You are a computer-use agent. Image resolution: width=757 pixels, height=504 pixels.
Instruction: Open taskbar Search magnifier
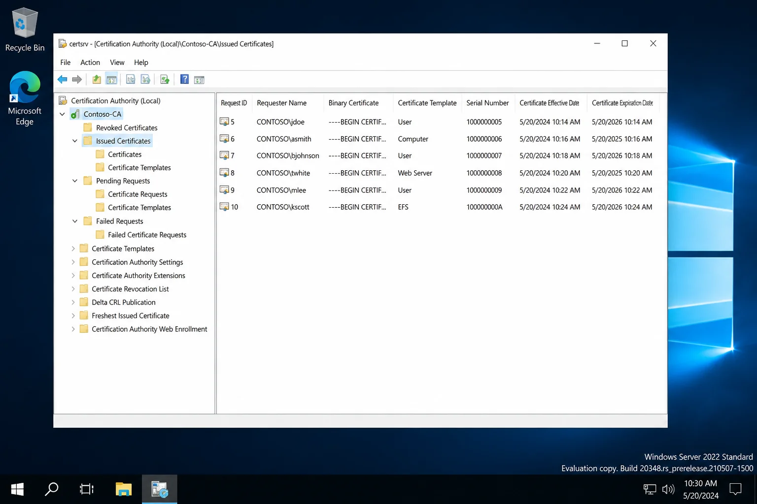[52, 489]
